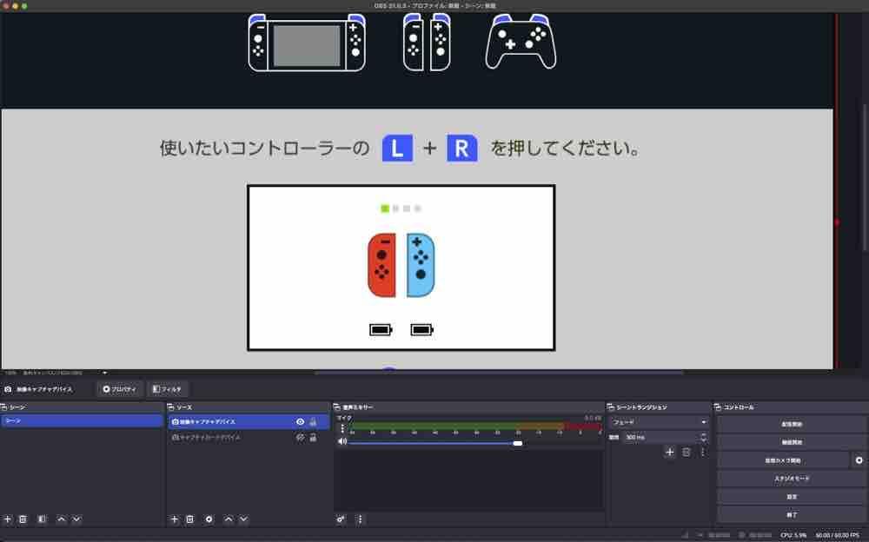Toggle visibility of 映像キャプチャデバイス source
869x542 pixels.
(300, 422)
